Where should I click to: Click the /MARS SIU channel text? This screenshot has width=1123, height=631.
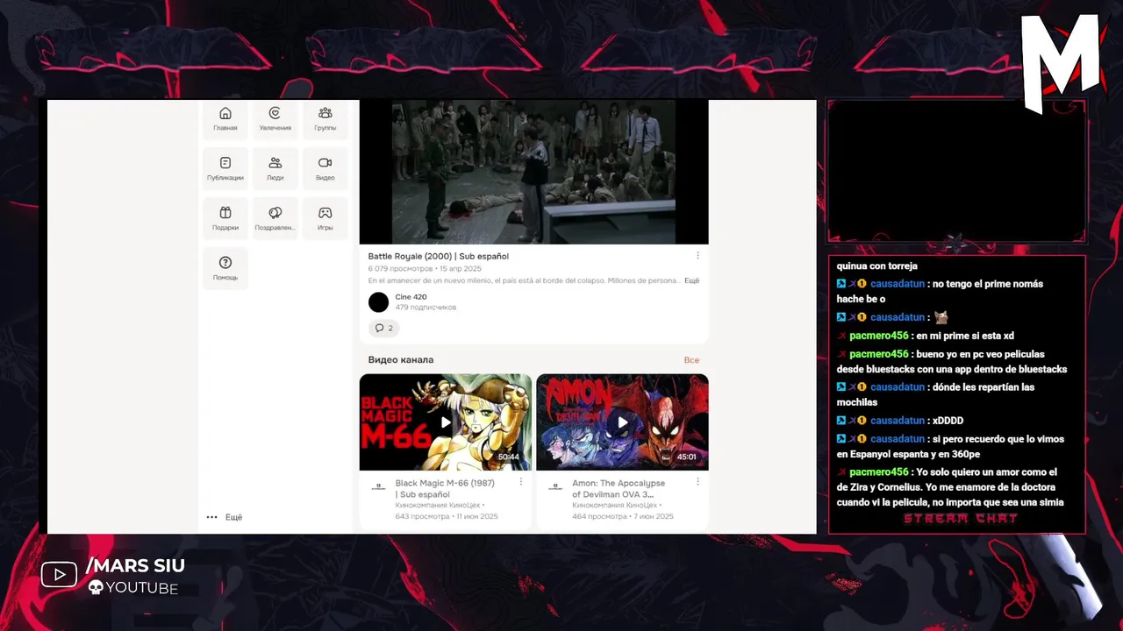(x=135, y=566)
